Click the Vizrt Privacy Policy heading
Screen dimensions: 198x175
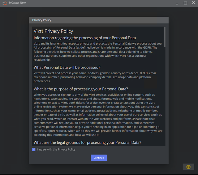point(53,31)
